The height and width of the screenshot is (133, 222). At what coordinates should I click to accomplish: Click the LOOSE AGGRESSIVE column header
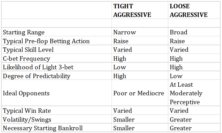(188, 11)
